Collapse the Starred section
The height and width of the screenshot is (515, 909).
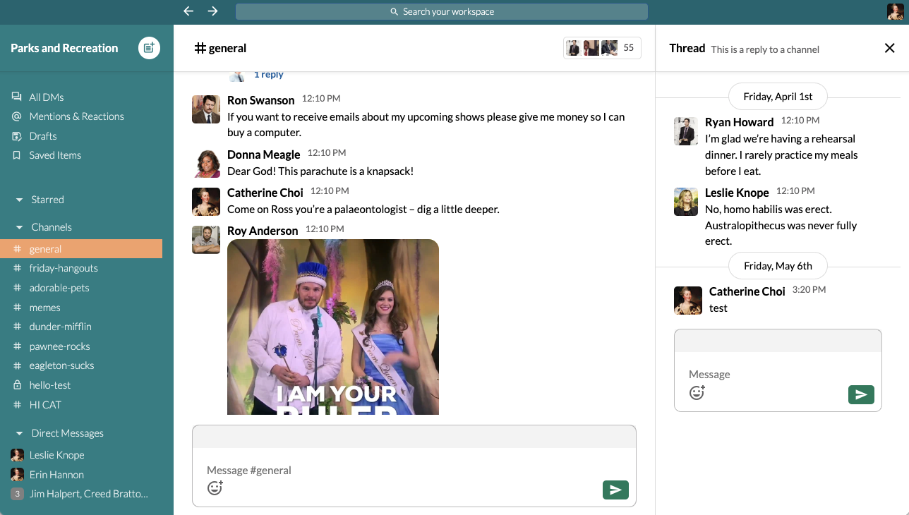point(20,200)
